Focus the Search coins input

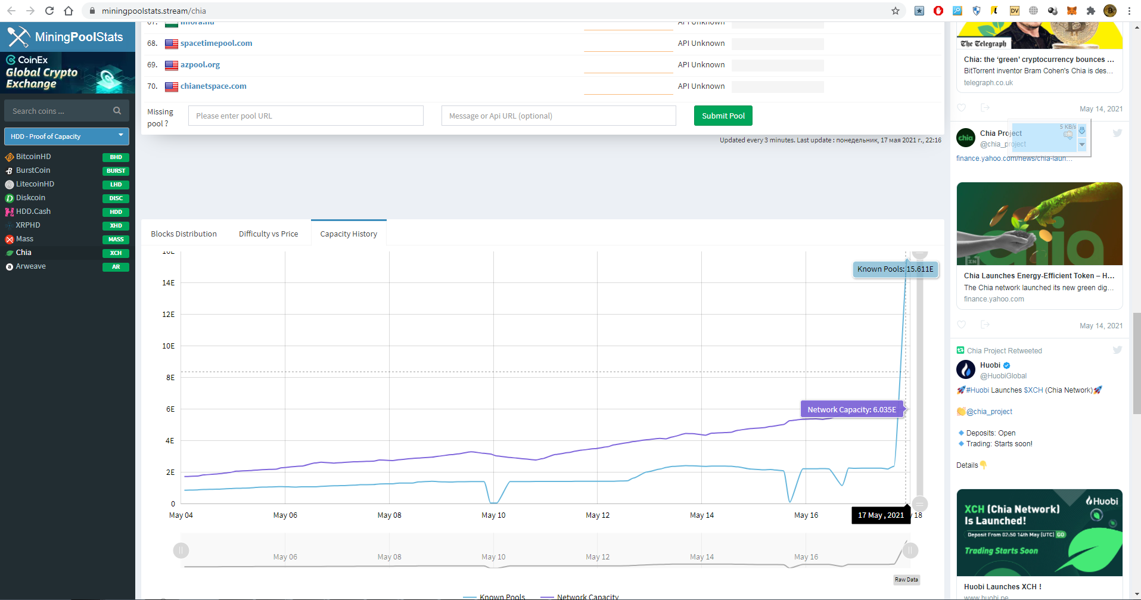pyautogui.click(x=58, y=111)
